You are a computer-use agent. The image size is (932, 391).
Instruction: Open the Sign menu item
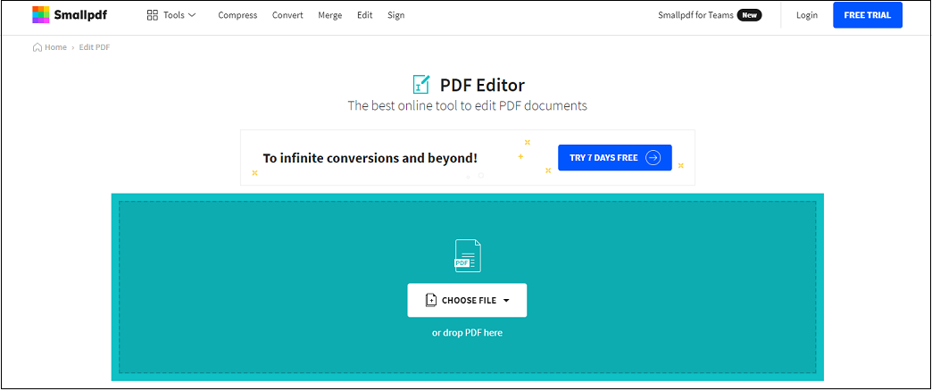pos(395,15)
